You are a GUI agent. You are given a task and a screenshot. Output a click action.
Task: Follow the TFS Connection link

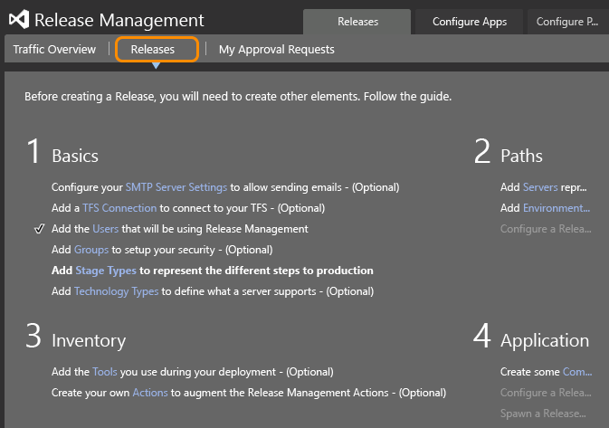(x=119, y=208)
